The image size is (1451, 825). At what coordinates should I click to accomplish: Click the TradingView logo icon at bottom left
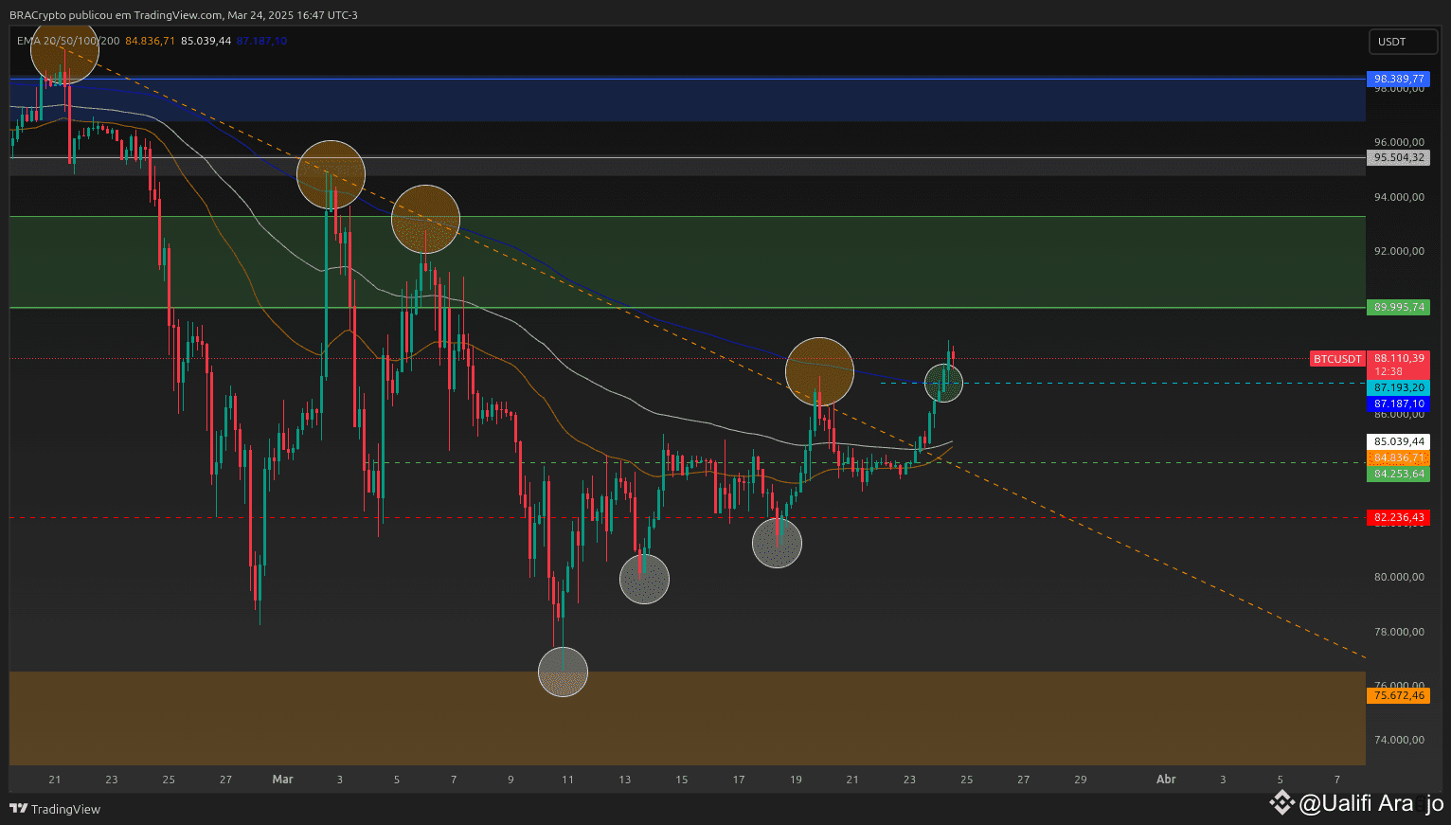click(20, 810)
